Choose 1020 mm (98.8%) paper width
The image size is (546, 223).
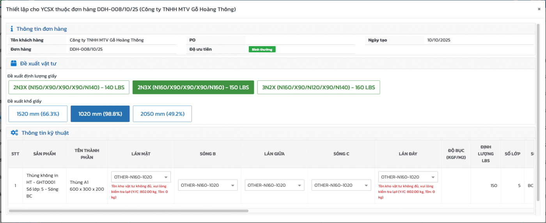click(100, 114)
